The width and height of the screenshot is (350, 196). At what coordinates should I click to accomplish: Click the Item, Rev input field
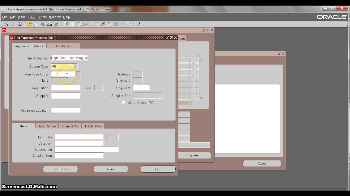(x=79, y=137)
